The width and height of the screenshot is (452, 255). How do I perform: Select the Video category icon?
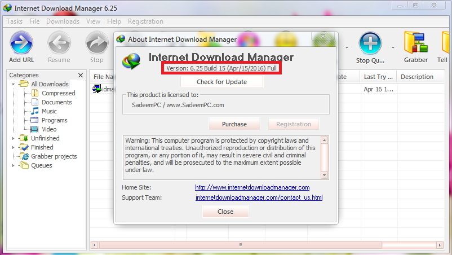tap(34, 129)
